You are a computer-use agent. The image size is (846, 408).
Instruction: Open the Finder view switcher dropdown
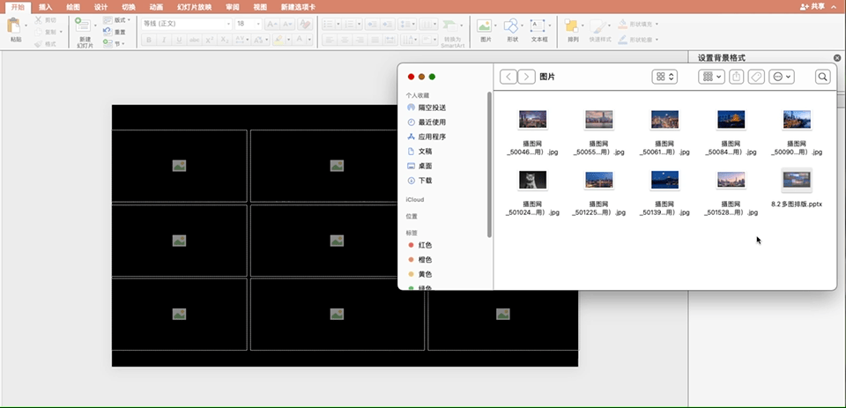(664, 77)
